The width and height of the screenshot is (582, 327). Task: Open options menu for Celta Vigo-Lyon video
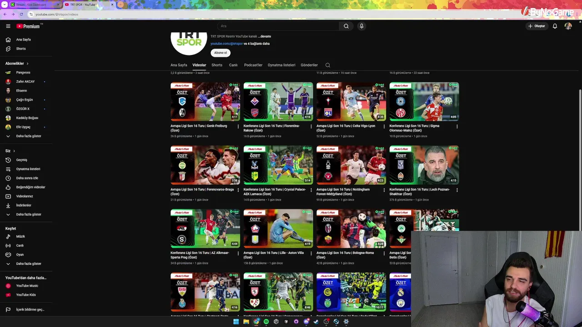point(384,126)
